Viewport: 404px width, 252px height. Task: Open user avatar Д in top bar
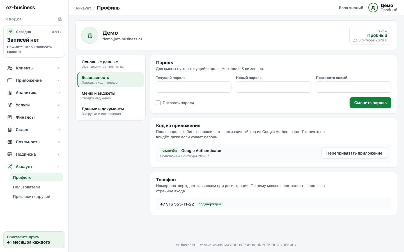pyautogui.click(x=373, y=8)
